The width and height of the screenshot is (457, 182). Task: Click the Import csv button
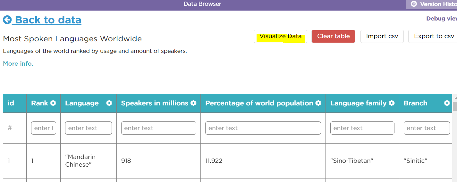(x=382, y=36)
